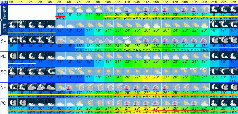Click the 83% precipitation value in ČE row
Image resolution: width=238 pixels, height=114 pixels.
pyautogui.click(x=166, y=50)
